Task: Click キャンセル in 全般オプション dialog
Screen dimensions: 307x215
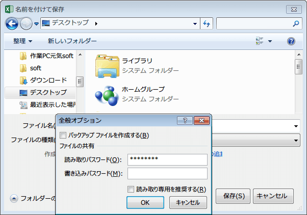Action: coord(188,202)
